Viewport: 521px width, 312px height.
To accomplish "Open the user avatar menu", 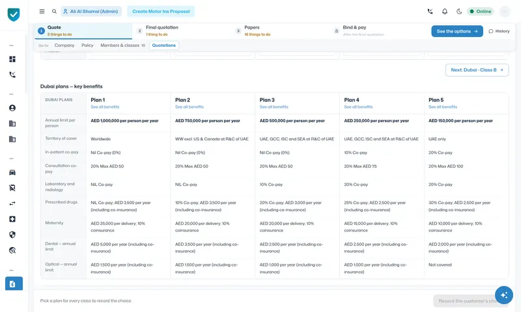I will pyautogui.click(x=504, y=11).
